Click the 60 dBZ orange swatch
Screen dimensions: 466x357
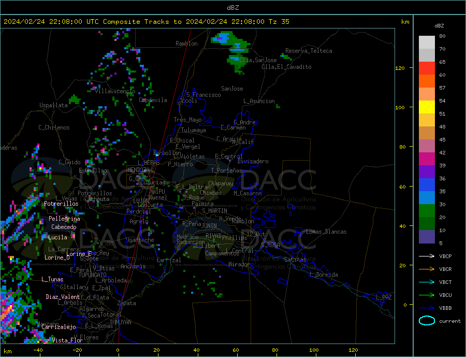(427, 81)
